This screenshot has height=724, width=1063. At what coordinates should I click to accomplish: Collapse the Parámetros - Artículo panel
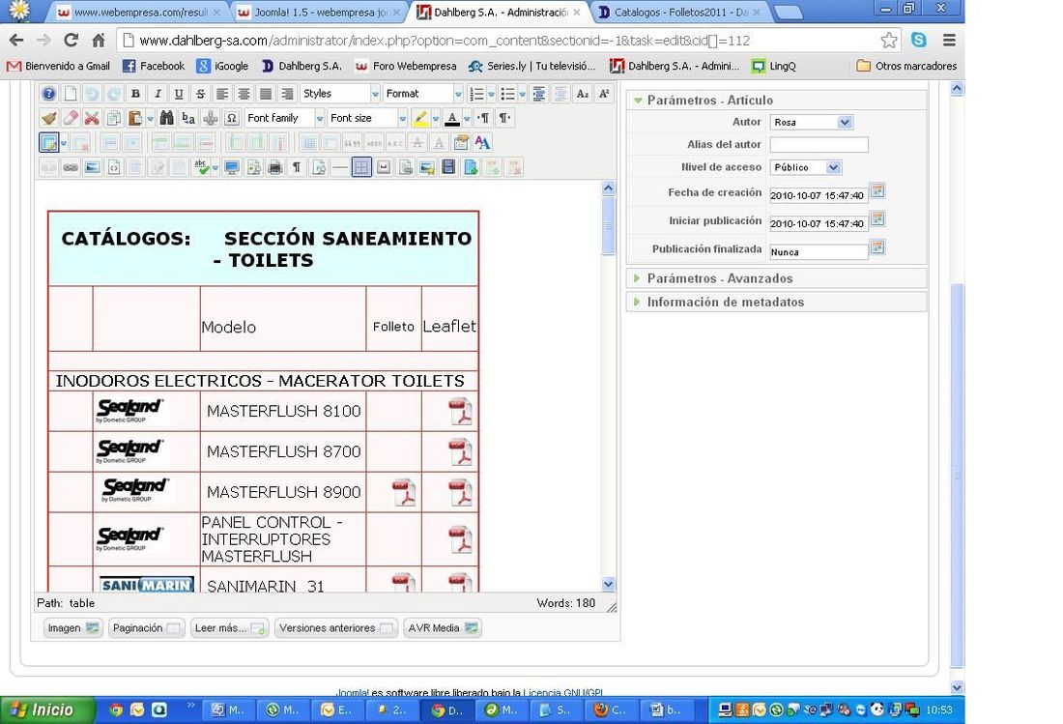click(x=710, y=101)
